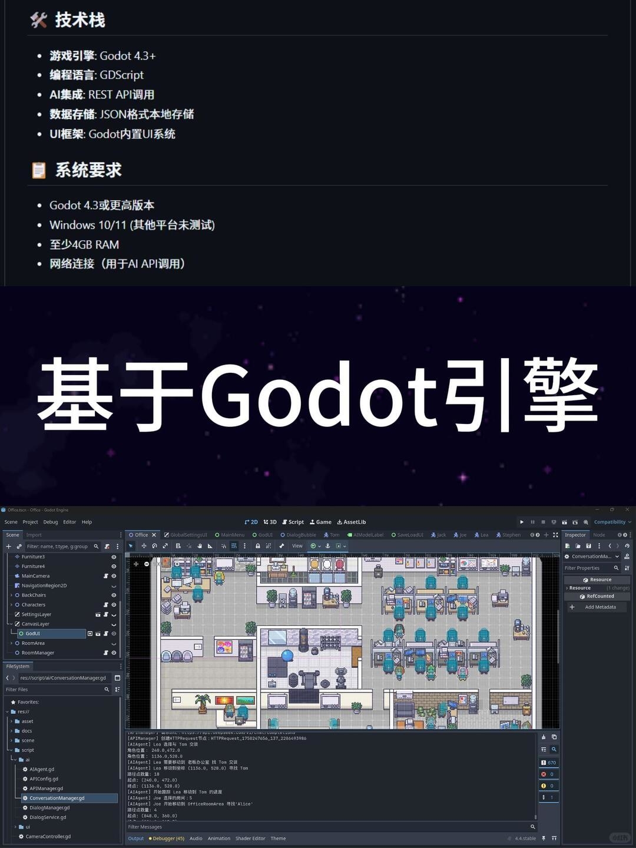Toggle distraction-free mode expand icon
Image resolution: width=636 pixels, height=848 pixels.
pyautogui.click(x=555, y=535)
